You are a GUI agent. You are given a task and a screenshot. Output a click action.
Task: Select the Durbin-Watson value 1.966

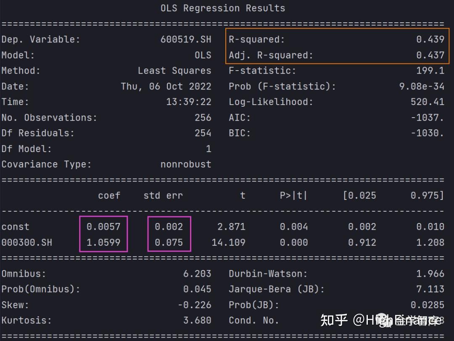click(x=429, y=273)
